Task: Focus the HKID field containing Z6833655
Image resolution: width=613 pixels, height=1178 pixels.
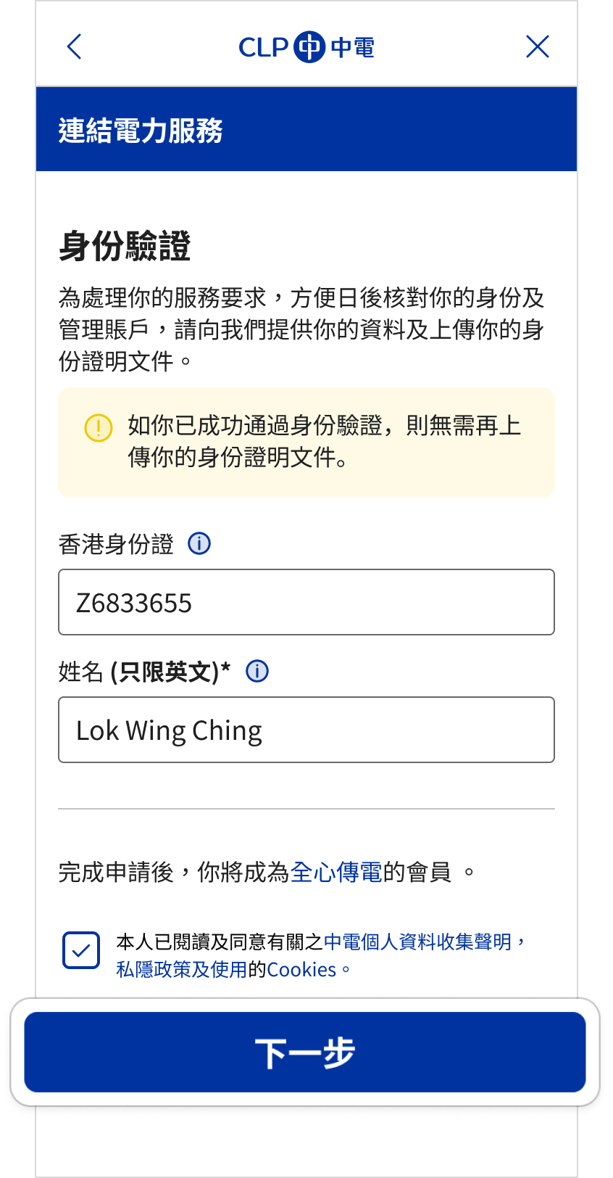Action: coord(306,602)
